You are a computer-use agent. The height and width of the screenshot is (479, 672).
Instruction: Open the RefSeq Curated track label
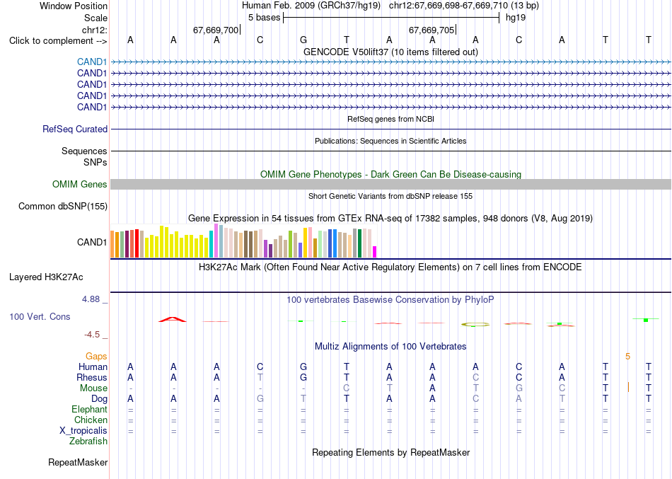74,129
